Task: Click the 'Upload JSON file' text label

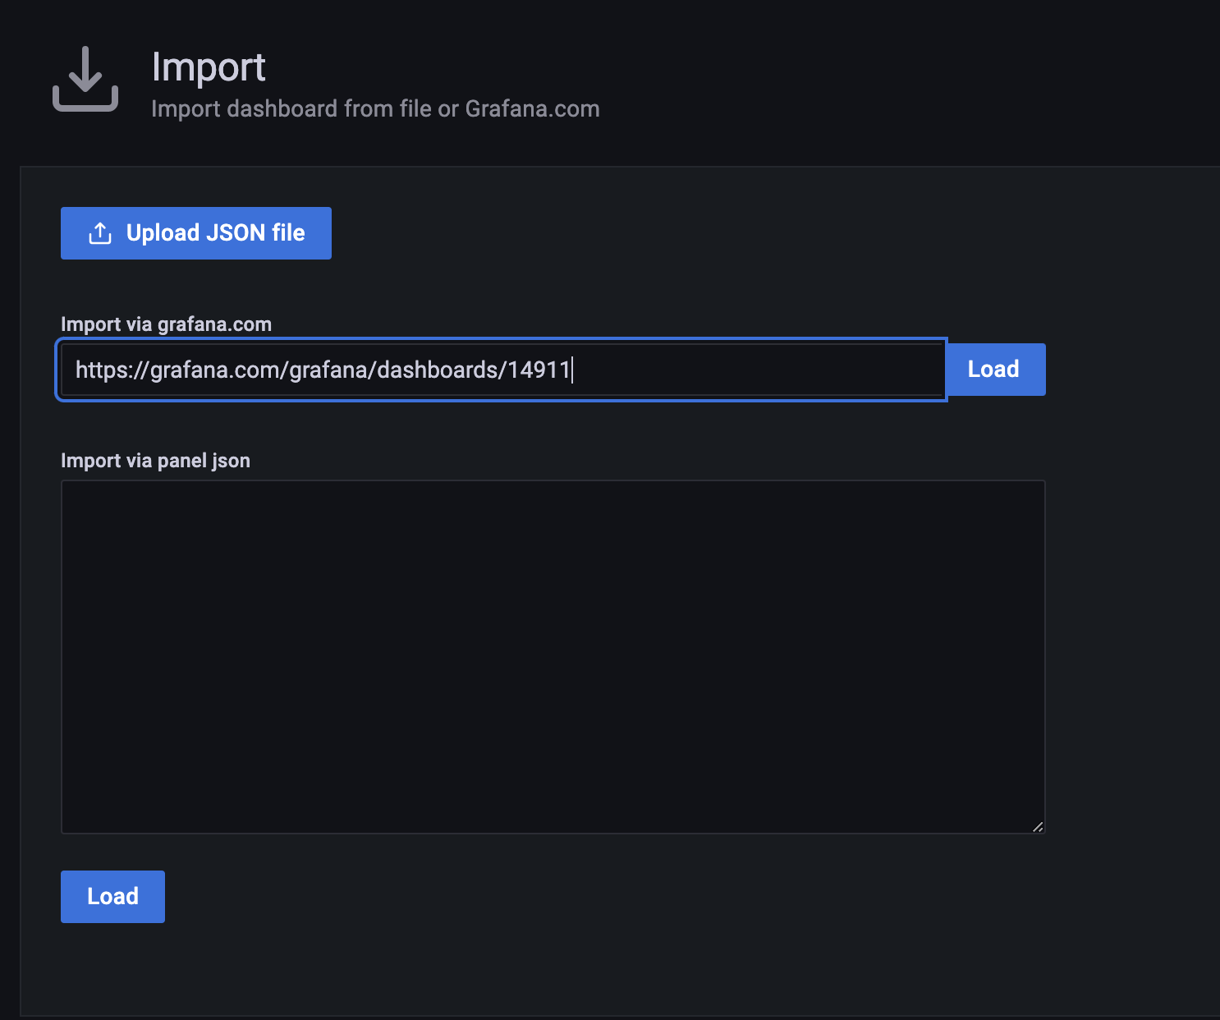Action: click(x=215, y=233)
